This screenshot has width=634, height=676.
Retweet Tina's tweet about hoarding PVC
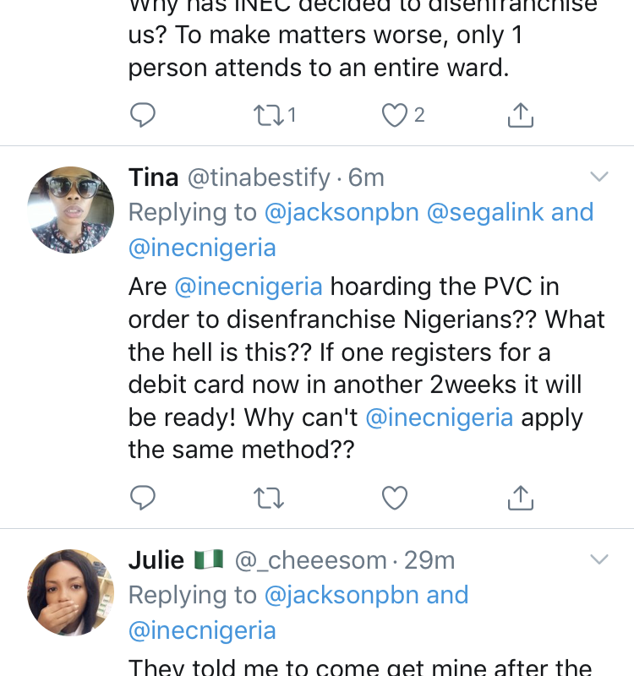(268, 498)
